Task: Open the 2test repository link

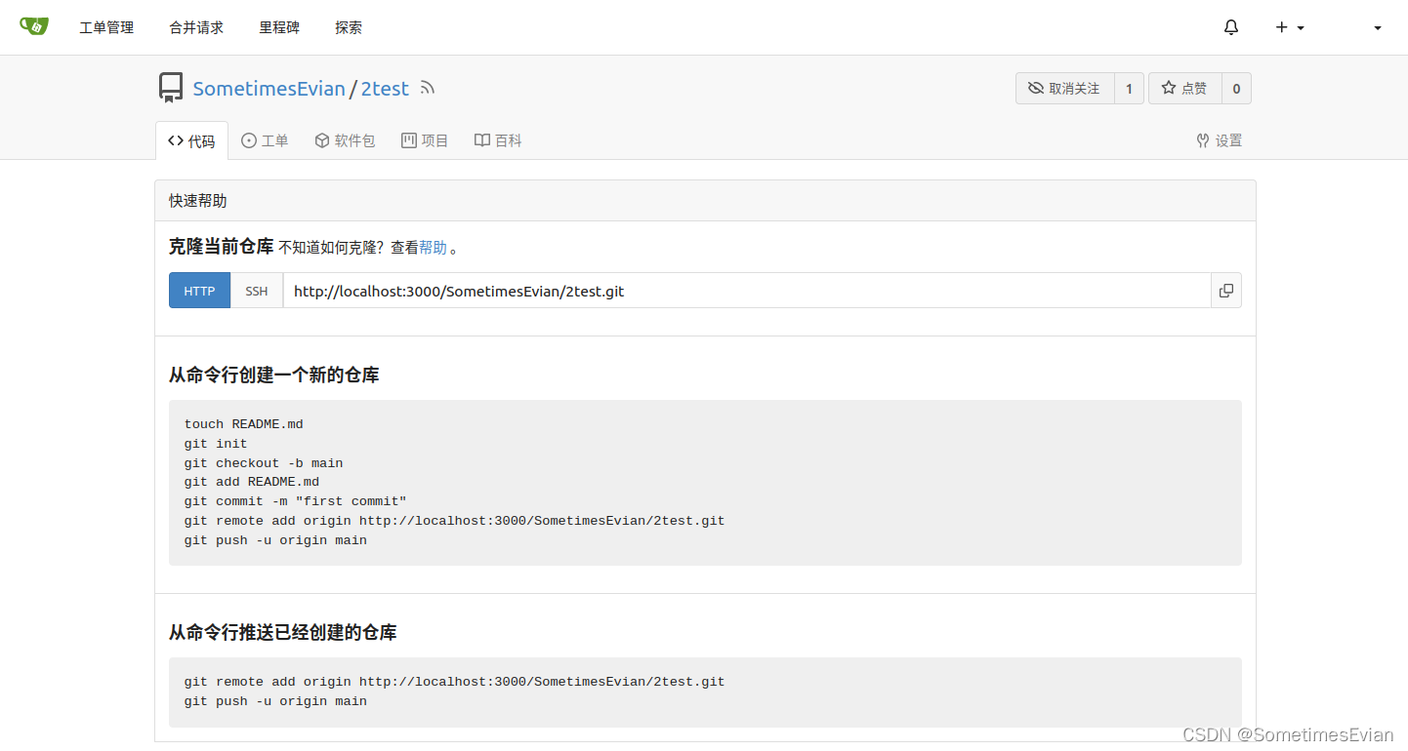Action: click(x=385, y=89)
